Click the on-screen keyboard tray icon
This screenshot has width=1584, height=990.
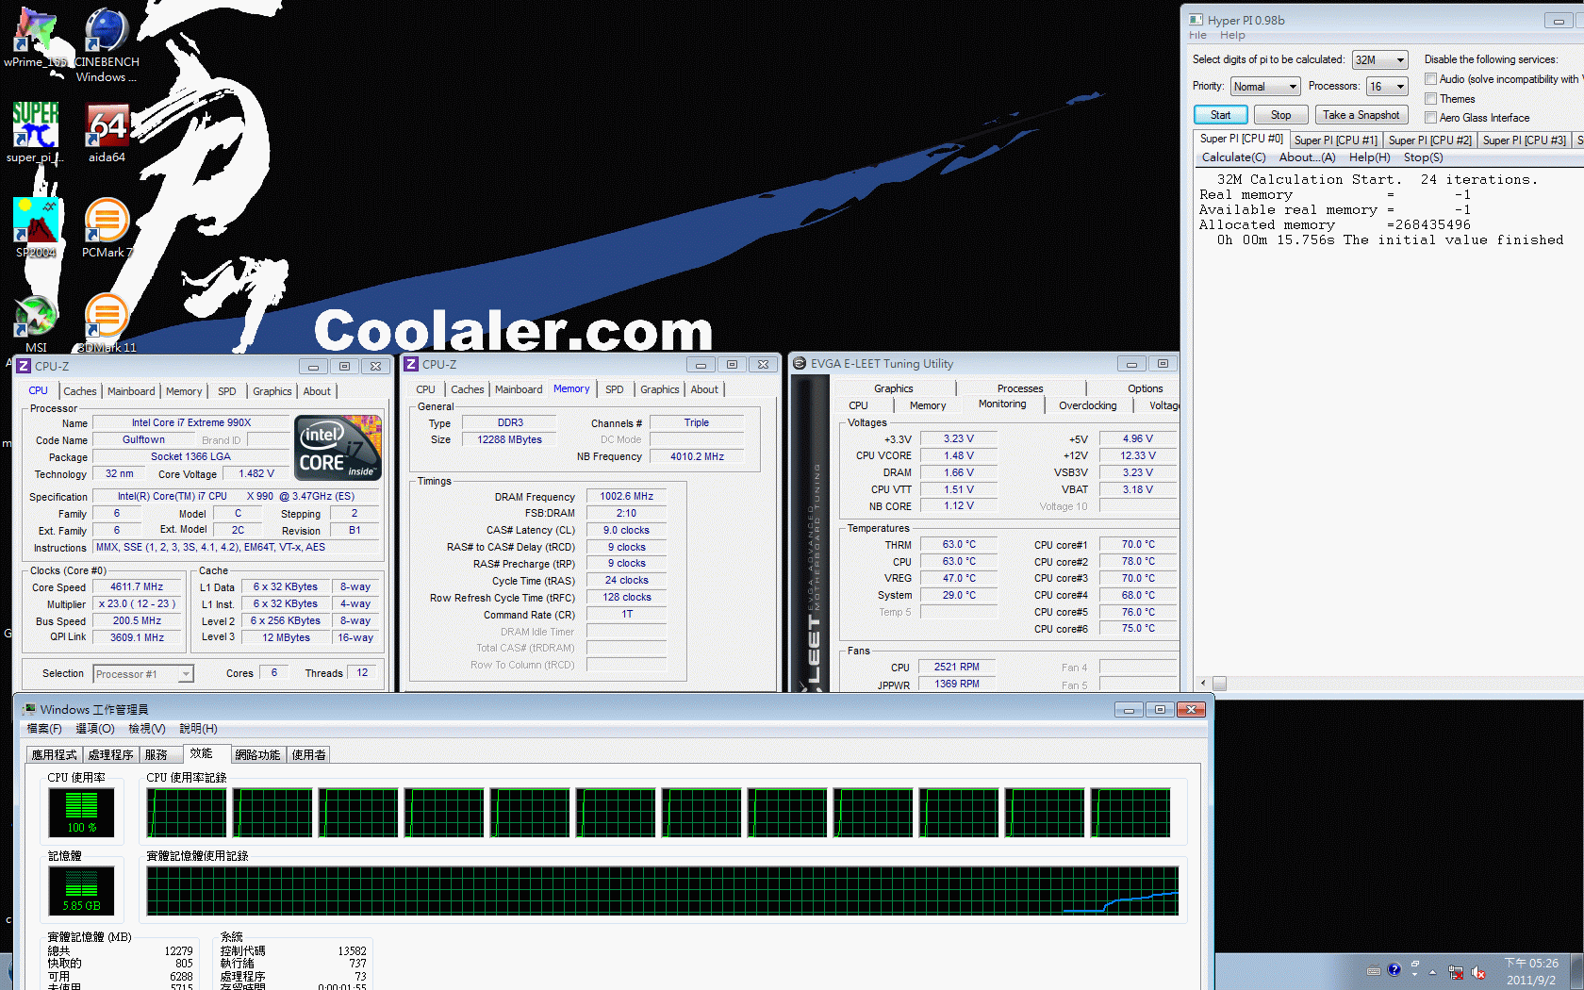(x=1374, y=970)
